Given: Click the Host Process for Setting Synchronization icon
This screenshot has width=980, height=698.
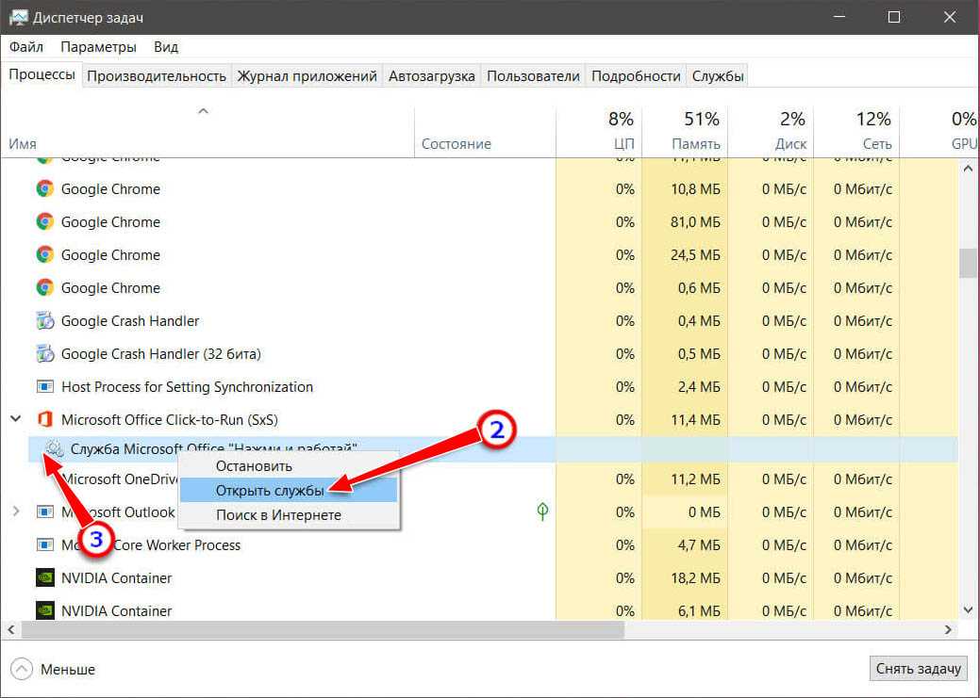Looking at the screenshot, I should coord(44,386).
